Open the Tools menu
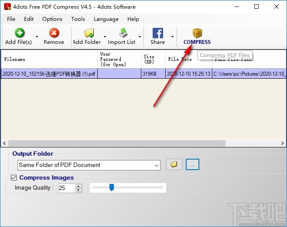Screen dimensions: 287x227 [78, 19]
